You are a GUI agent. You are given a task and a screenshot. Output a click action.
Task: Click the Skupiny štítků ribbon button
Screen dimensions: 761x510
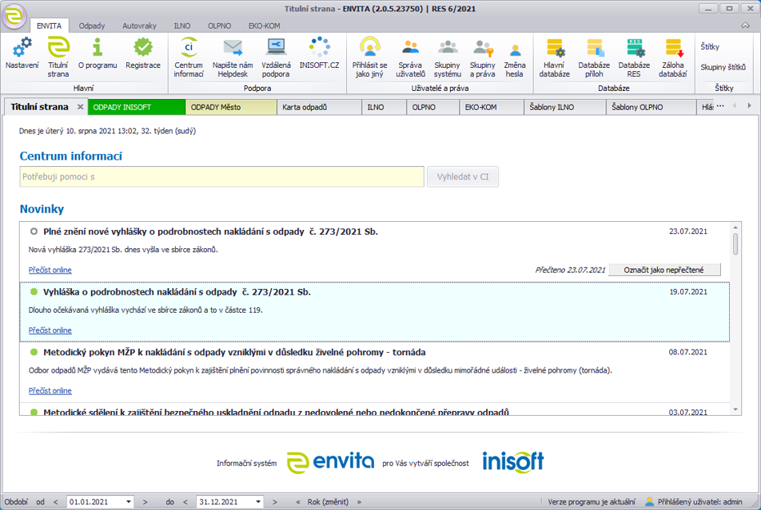[x=723, y=67]
